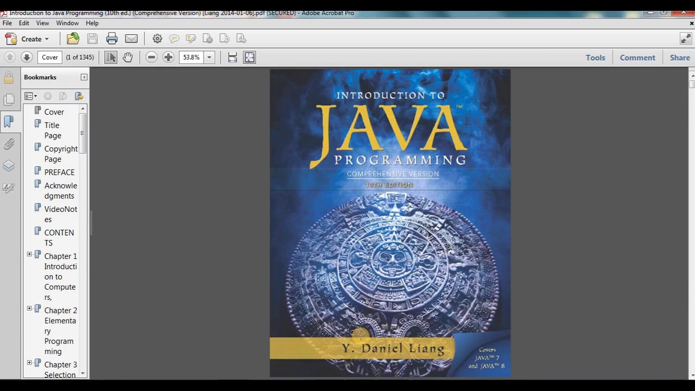Show Page Thumbnails panel icon
The width and height of the screenshot is (695, 391).
[x=9, y=99]
